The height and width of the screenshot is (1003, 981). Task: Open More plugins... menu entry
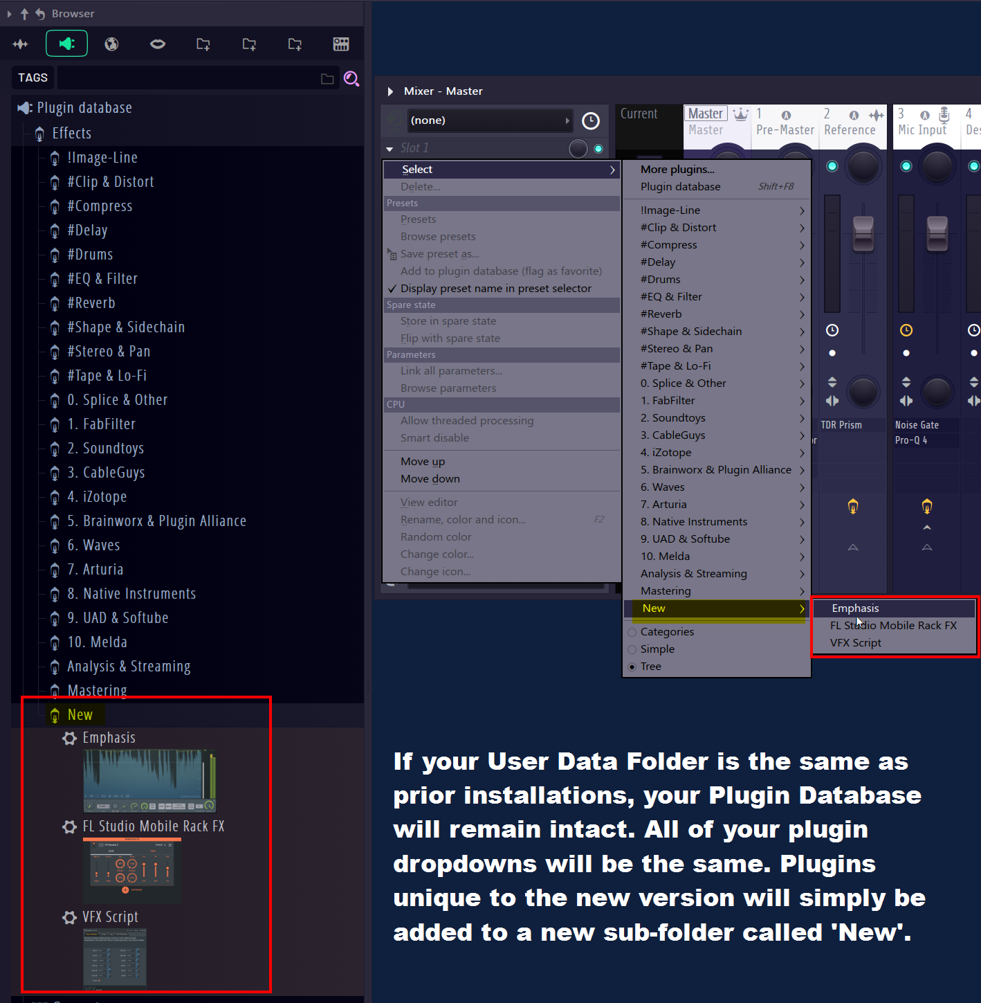717,170
